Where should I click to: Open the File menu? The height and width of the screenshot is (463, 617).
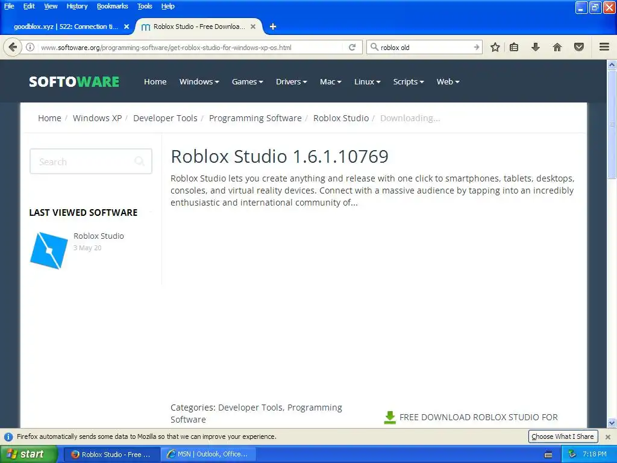coord(9,6)
